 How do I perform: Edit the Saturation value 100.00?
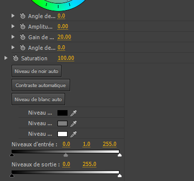tap(66, 58)
